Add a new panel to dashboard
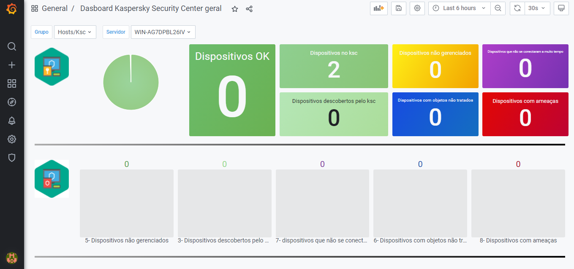 [x=379, y=8]
